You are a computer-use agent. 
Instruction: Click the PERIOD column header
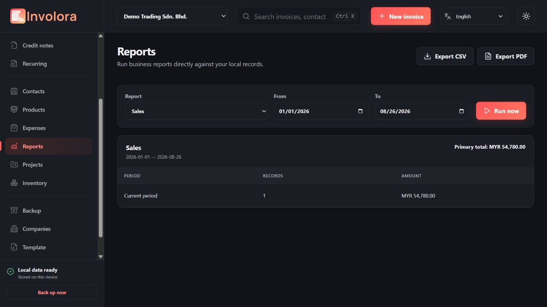(132, 176)
